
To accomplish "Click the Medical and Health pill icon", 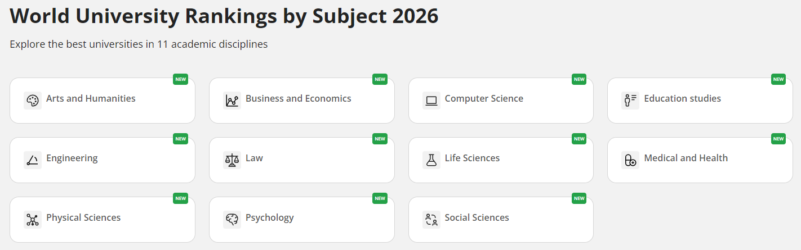I will click(x=630, y=160).
